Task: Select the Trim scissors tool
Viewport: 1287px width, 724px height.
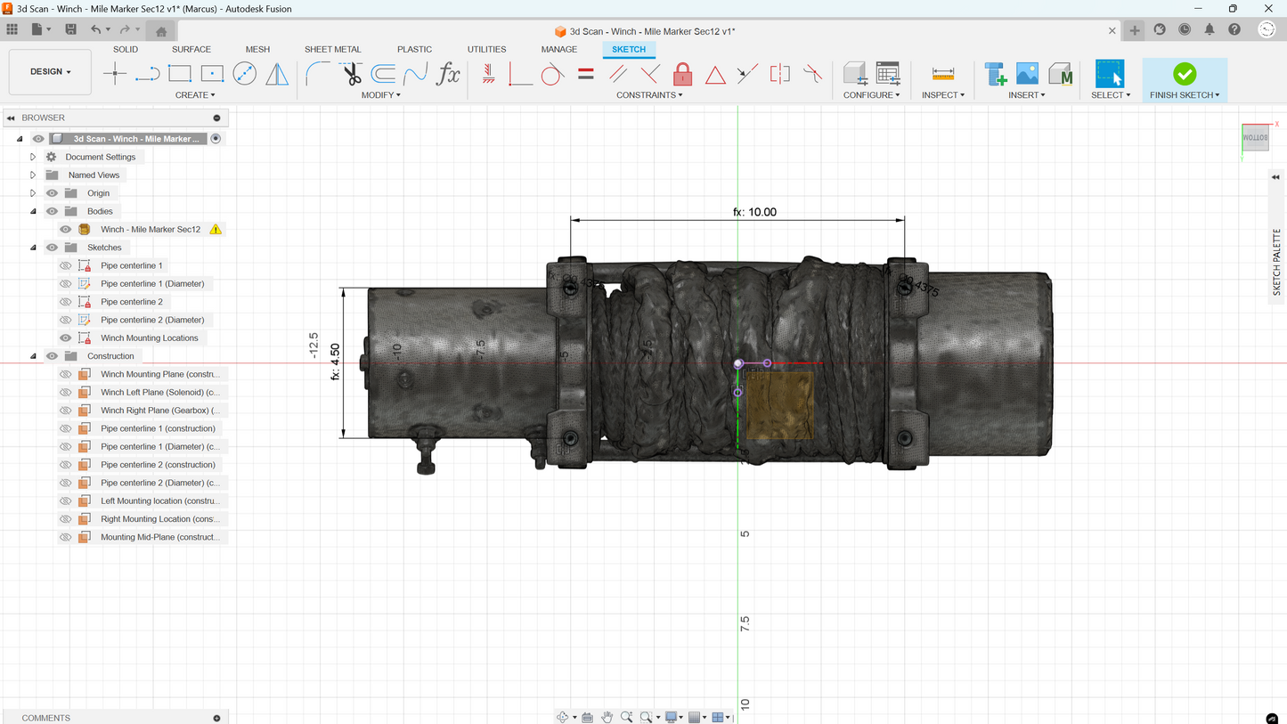Action: 351,74
